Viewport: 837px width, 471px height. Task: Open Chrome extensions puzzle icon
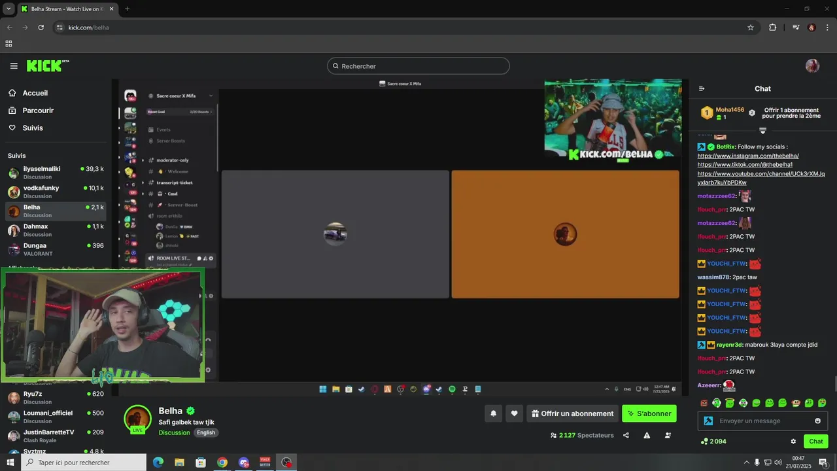click(x=773, y=27)
